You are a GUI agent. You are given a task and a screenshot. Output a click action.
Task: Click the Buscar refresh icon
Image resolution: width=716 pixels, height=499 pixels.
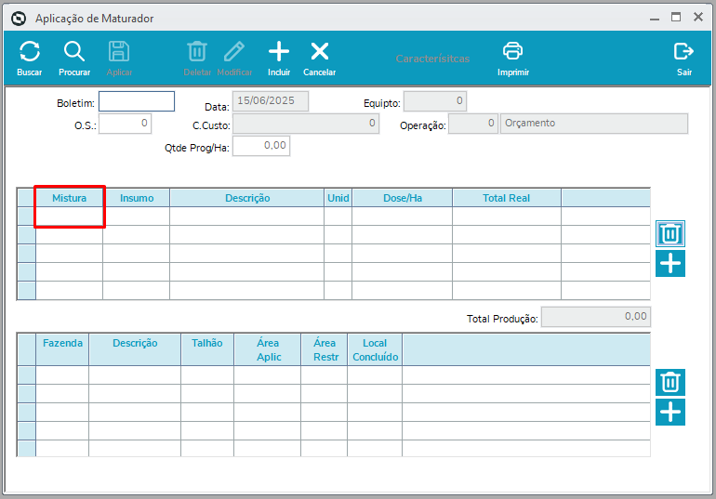point(30,51)
